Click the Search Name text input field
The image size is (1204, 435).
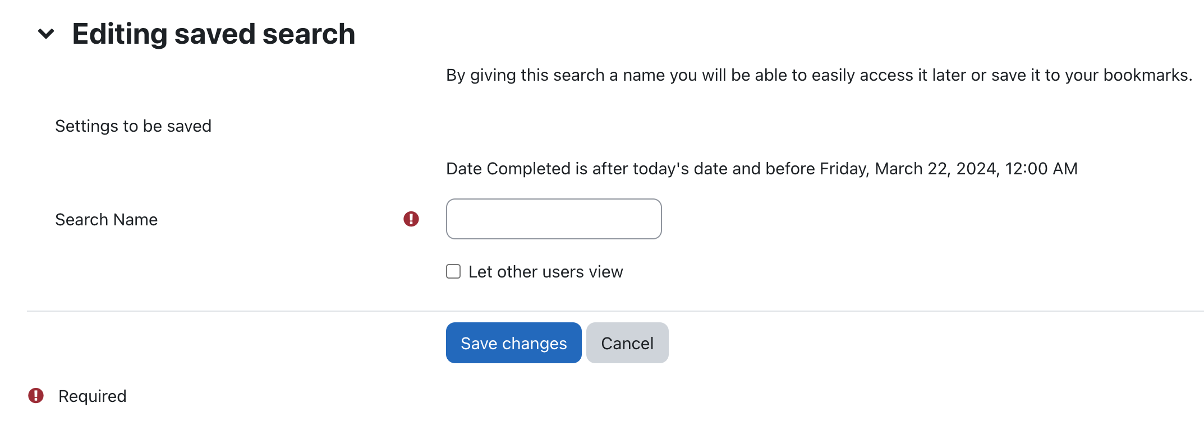pyautogui.click(x=553, y=219)
